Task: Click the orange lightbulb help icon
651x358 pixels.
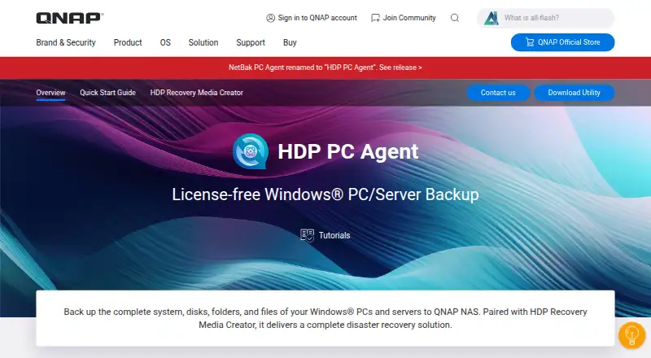Action: coord(632,334)
